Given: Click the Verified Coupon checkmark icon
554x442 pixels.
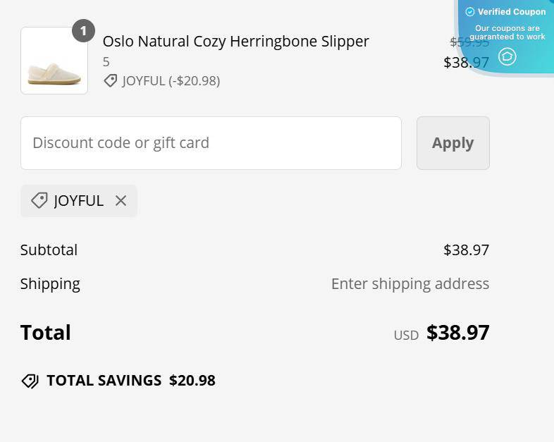Looking at the screenshot, I should [x=470, y=12].
